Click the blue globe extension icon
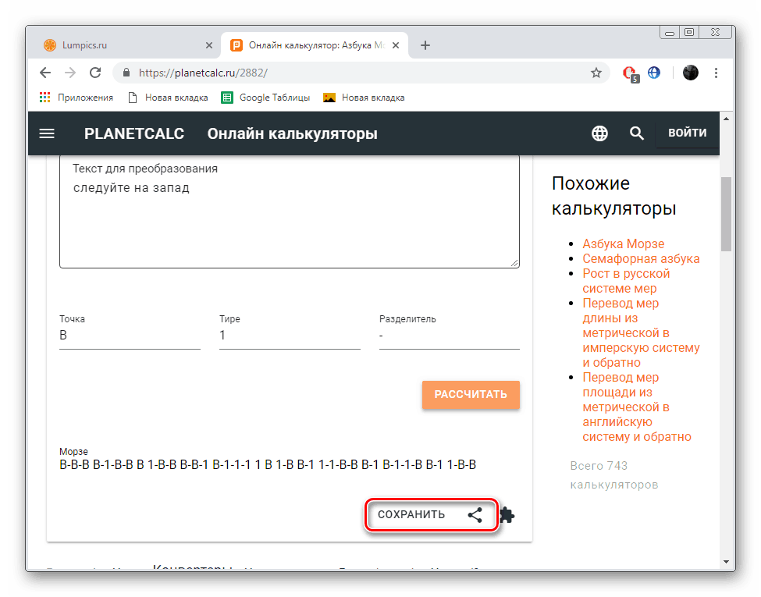The height and width of the screenshot is (597, 761). (x=654, y=73)
